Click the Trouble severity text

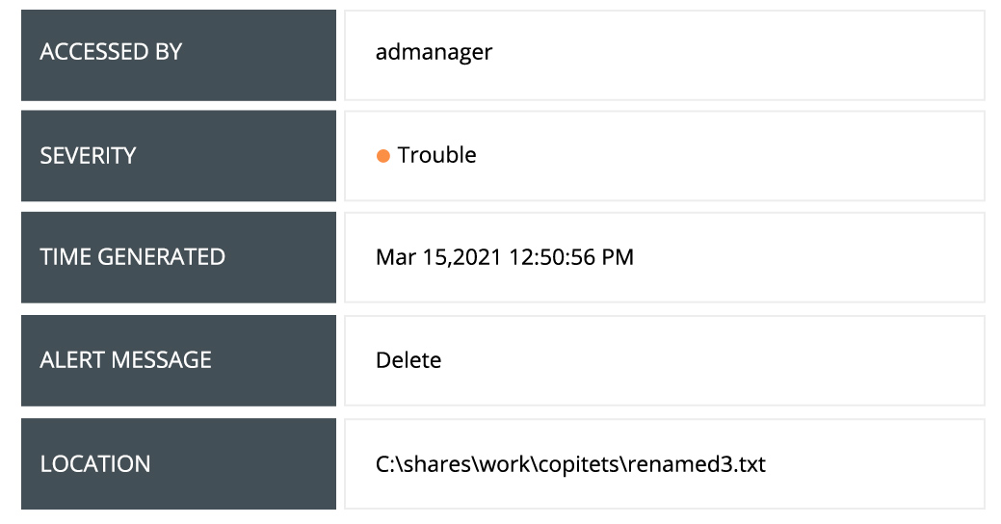[x=436, y=155]
